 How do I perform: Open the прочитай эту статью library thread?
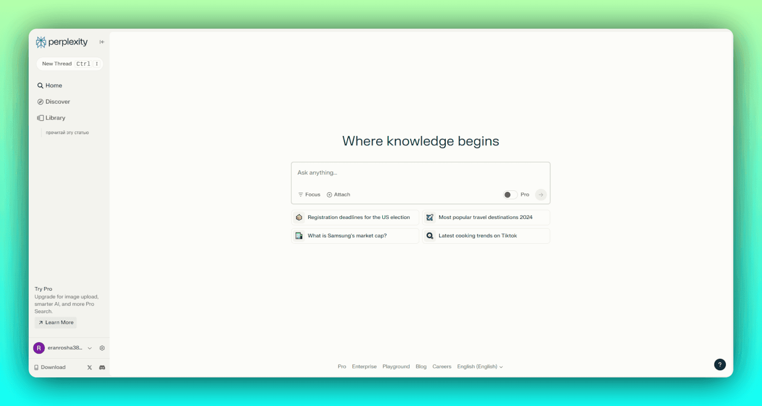pos(67,133)
